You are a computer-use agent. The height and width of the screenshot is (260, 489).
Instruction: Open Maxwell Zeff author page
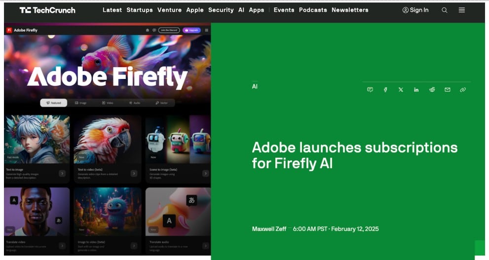click(x=269, y=229)
